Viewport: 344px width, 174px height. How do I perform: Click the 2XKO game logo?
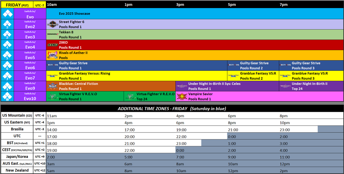coord(52,45)
